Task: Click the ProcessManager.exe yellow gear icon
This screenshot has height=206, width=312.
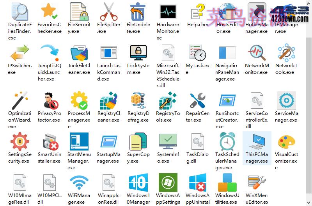Action: click(79, 100)
